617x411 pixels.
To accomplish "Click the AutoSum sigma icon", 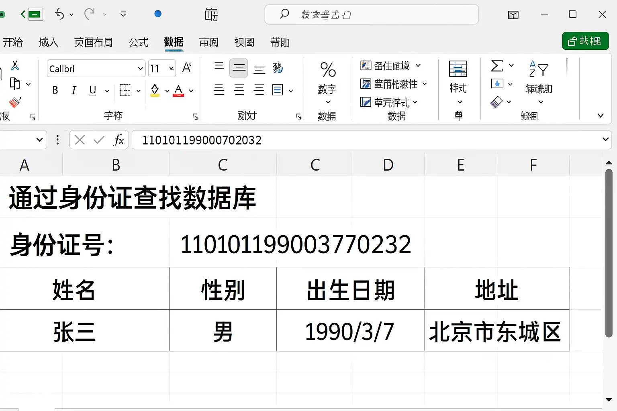I will 497,65.
